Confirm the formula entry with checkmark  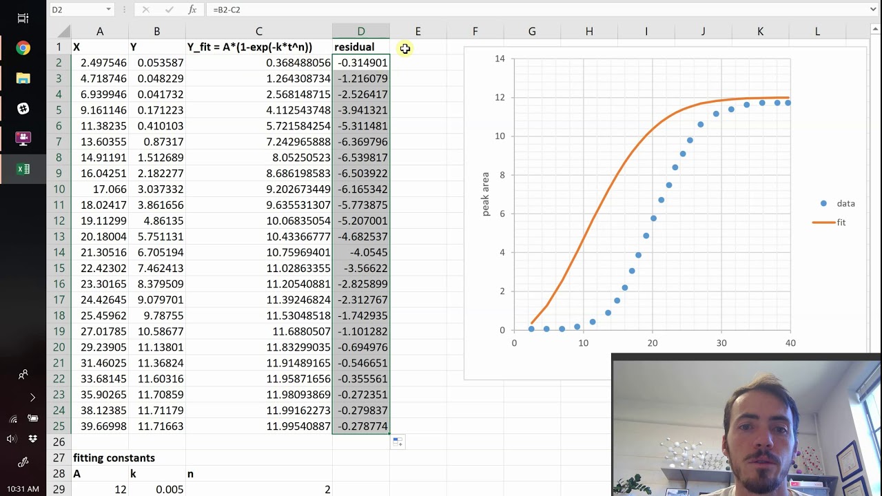coord(169,10)
